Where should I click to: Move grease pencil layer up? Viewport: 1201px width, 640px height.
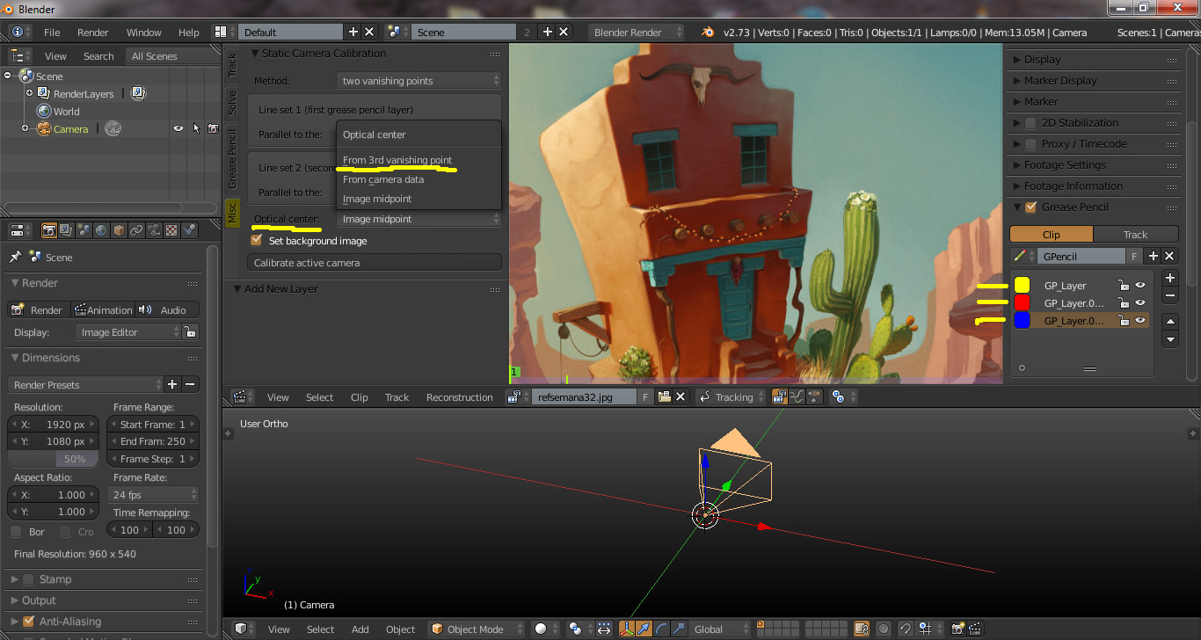[x=1170, y=322]
